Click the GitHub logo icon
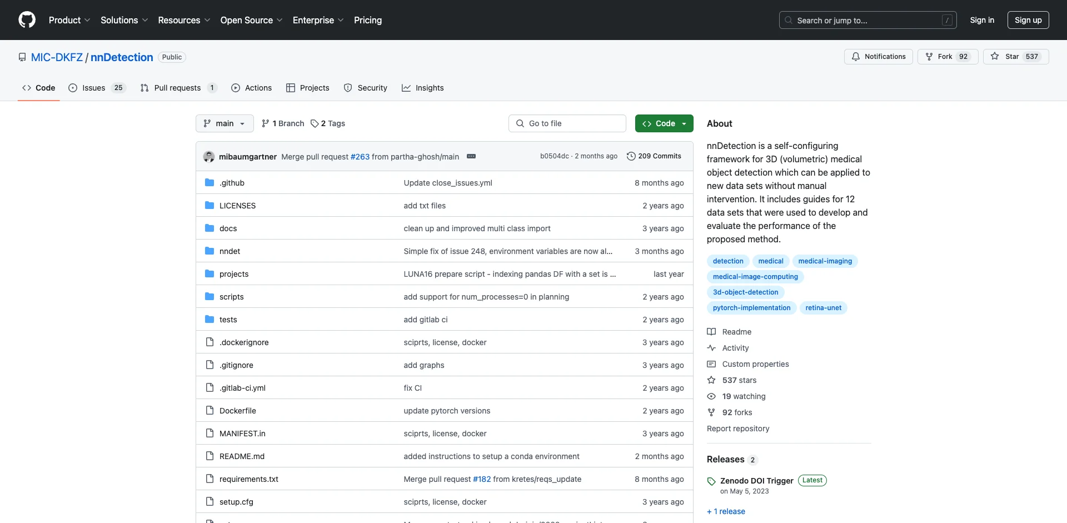This screenshot has width=1067, height=523. (27, 20)
